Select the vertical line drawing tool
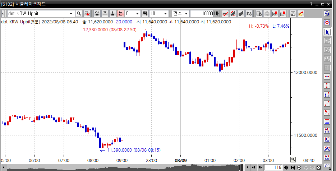The image size is (336, 171). [x=327, y=85]
